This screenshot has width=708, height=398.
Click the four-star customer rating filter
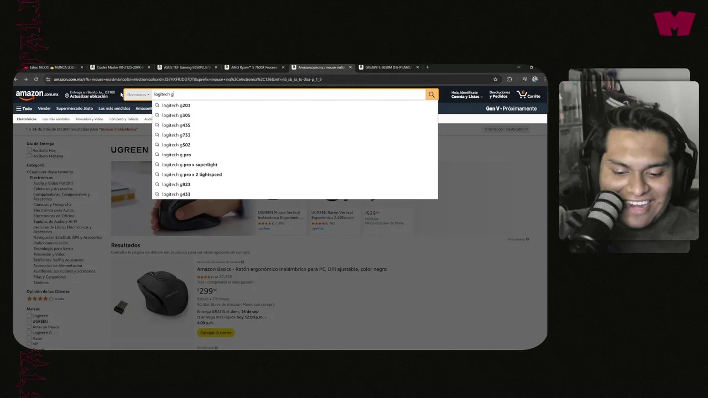tap(45, 298)
